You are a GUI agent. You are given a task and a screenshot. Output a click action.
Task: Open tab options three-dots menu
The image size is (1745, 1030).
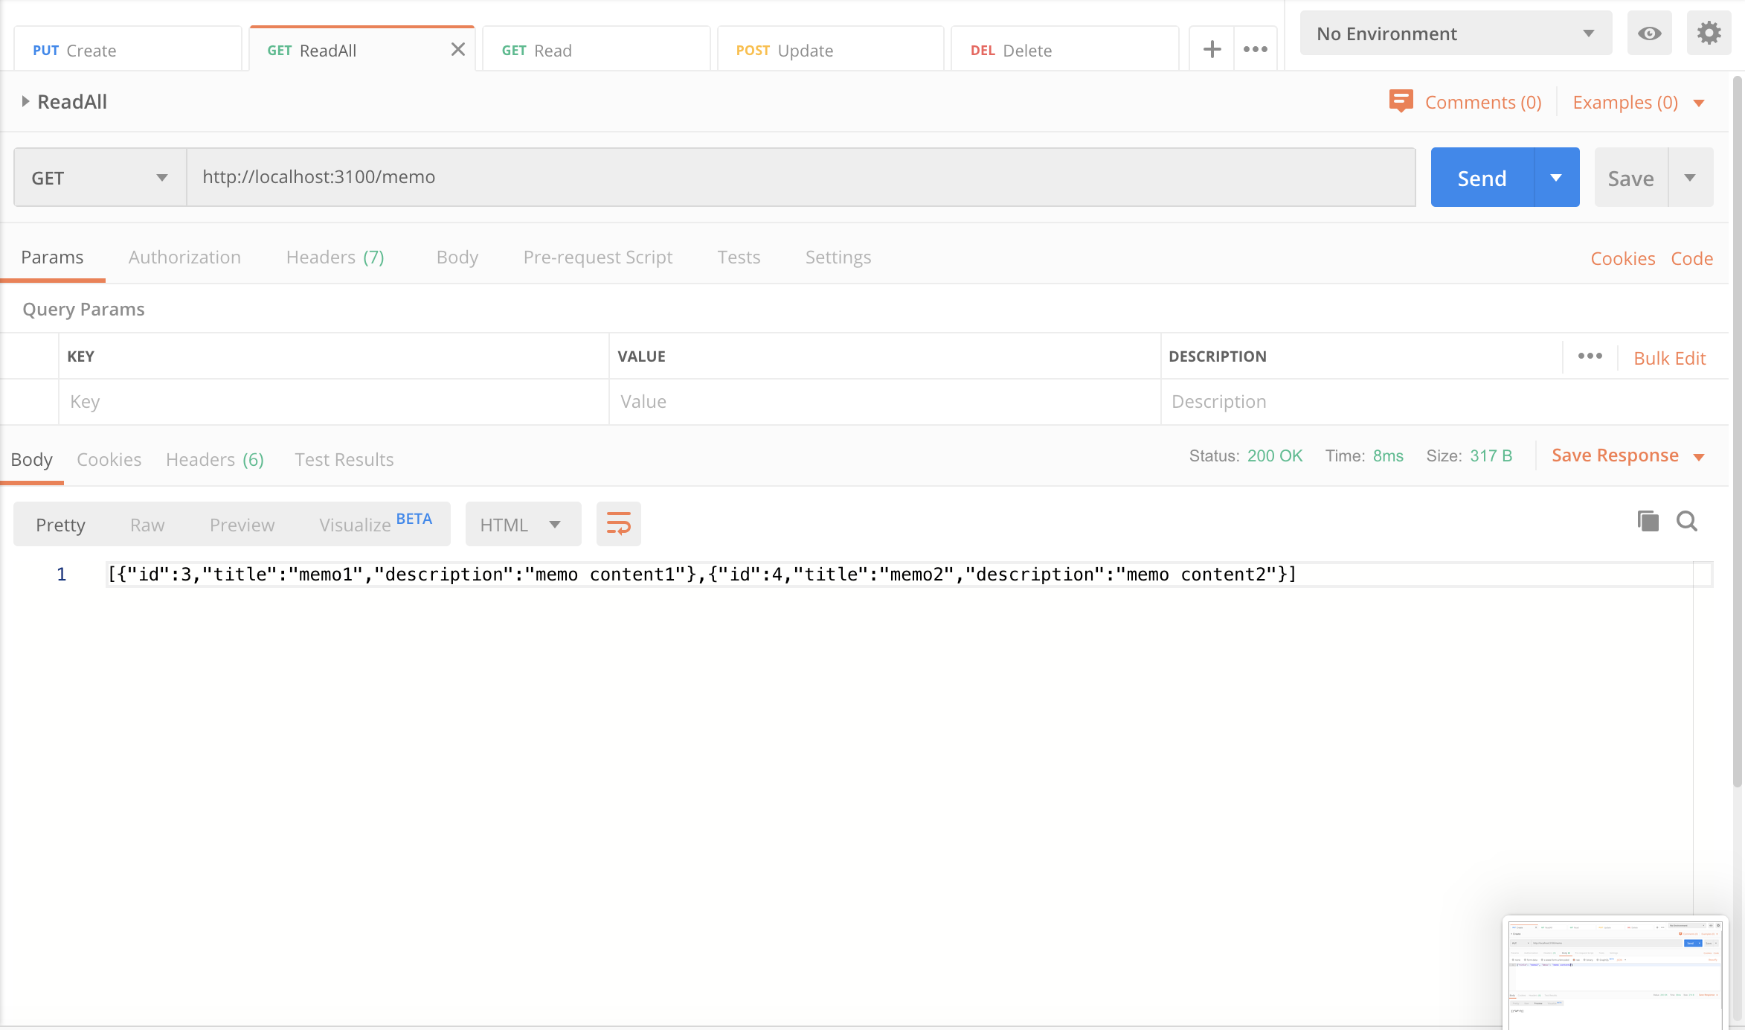pos(1256,49)
